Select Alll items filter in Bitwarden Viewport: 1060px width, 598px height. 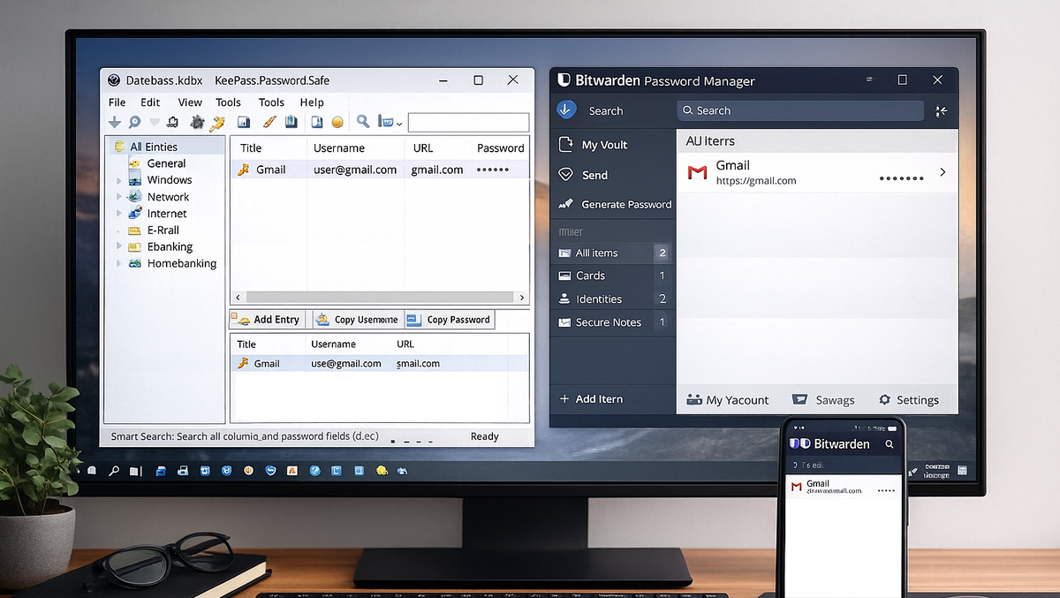(x=613, y=253)
